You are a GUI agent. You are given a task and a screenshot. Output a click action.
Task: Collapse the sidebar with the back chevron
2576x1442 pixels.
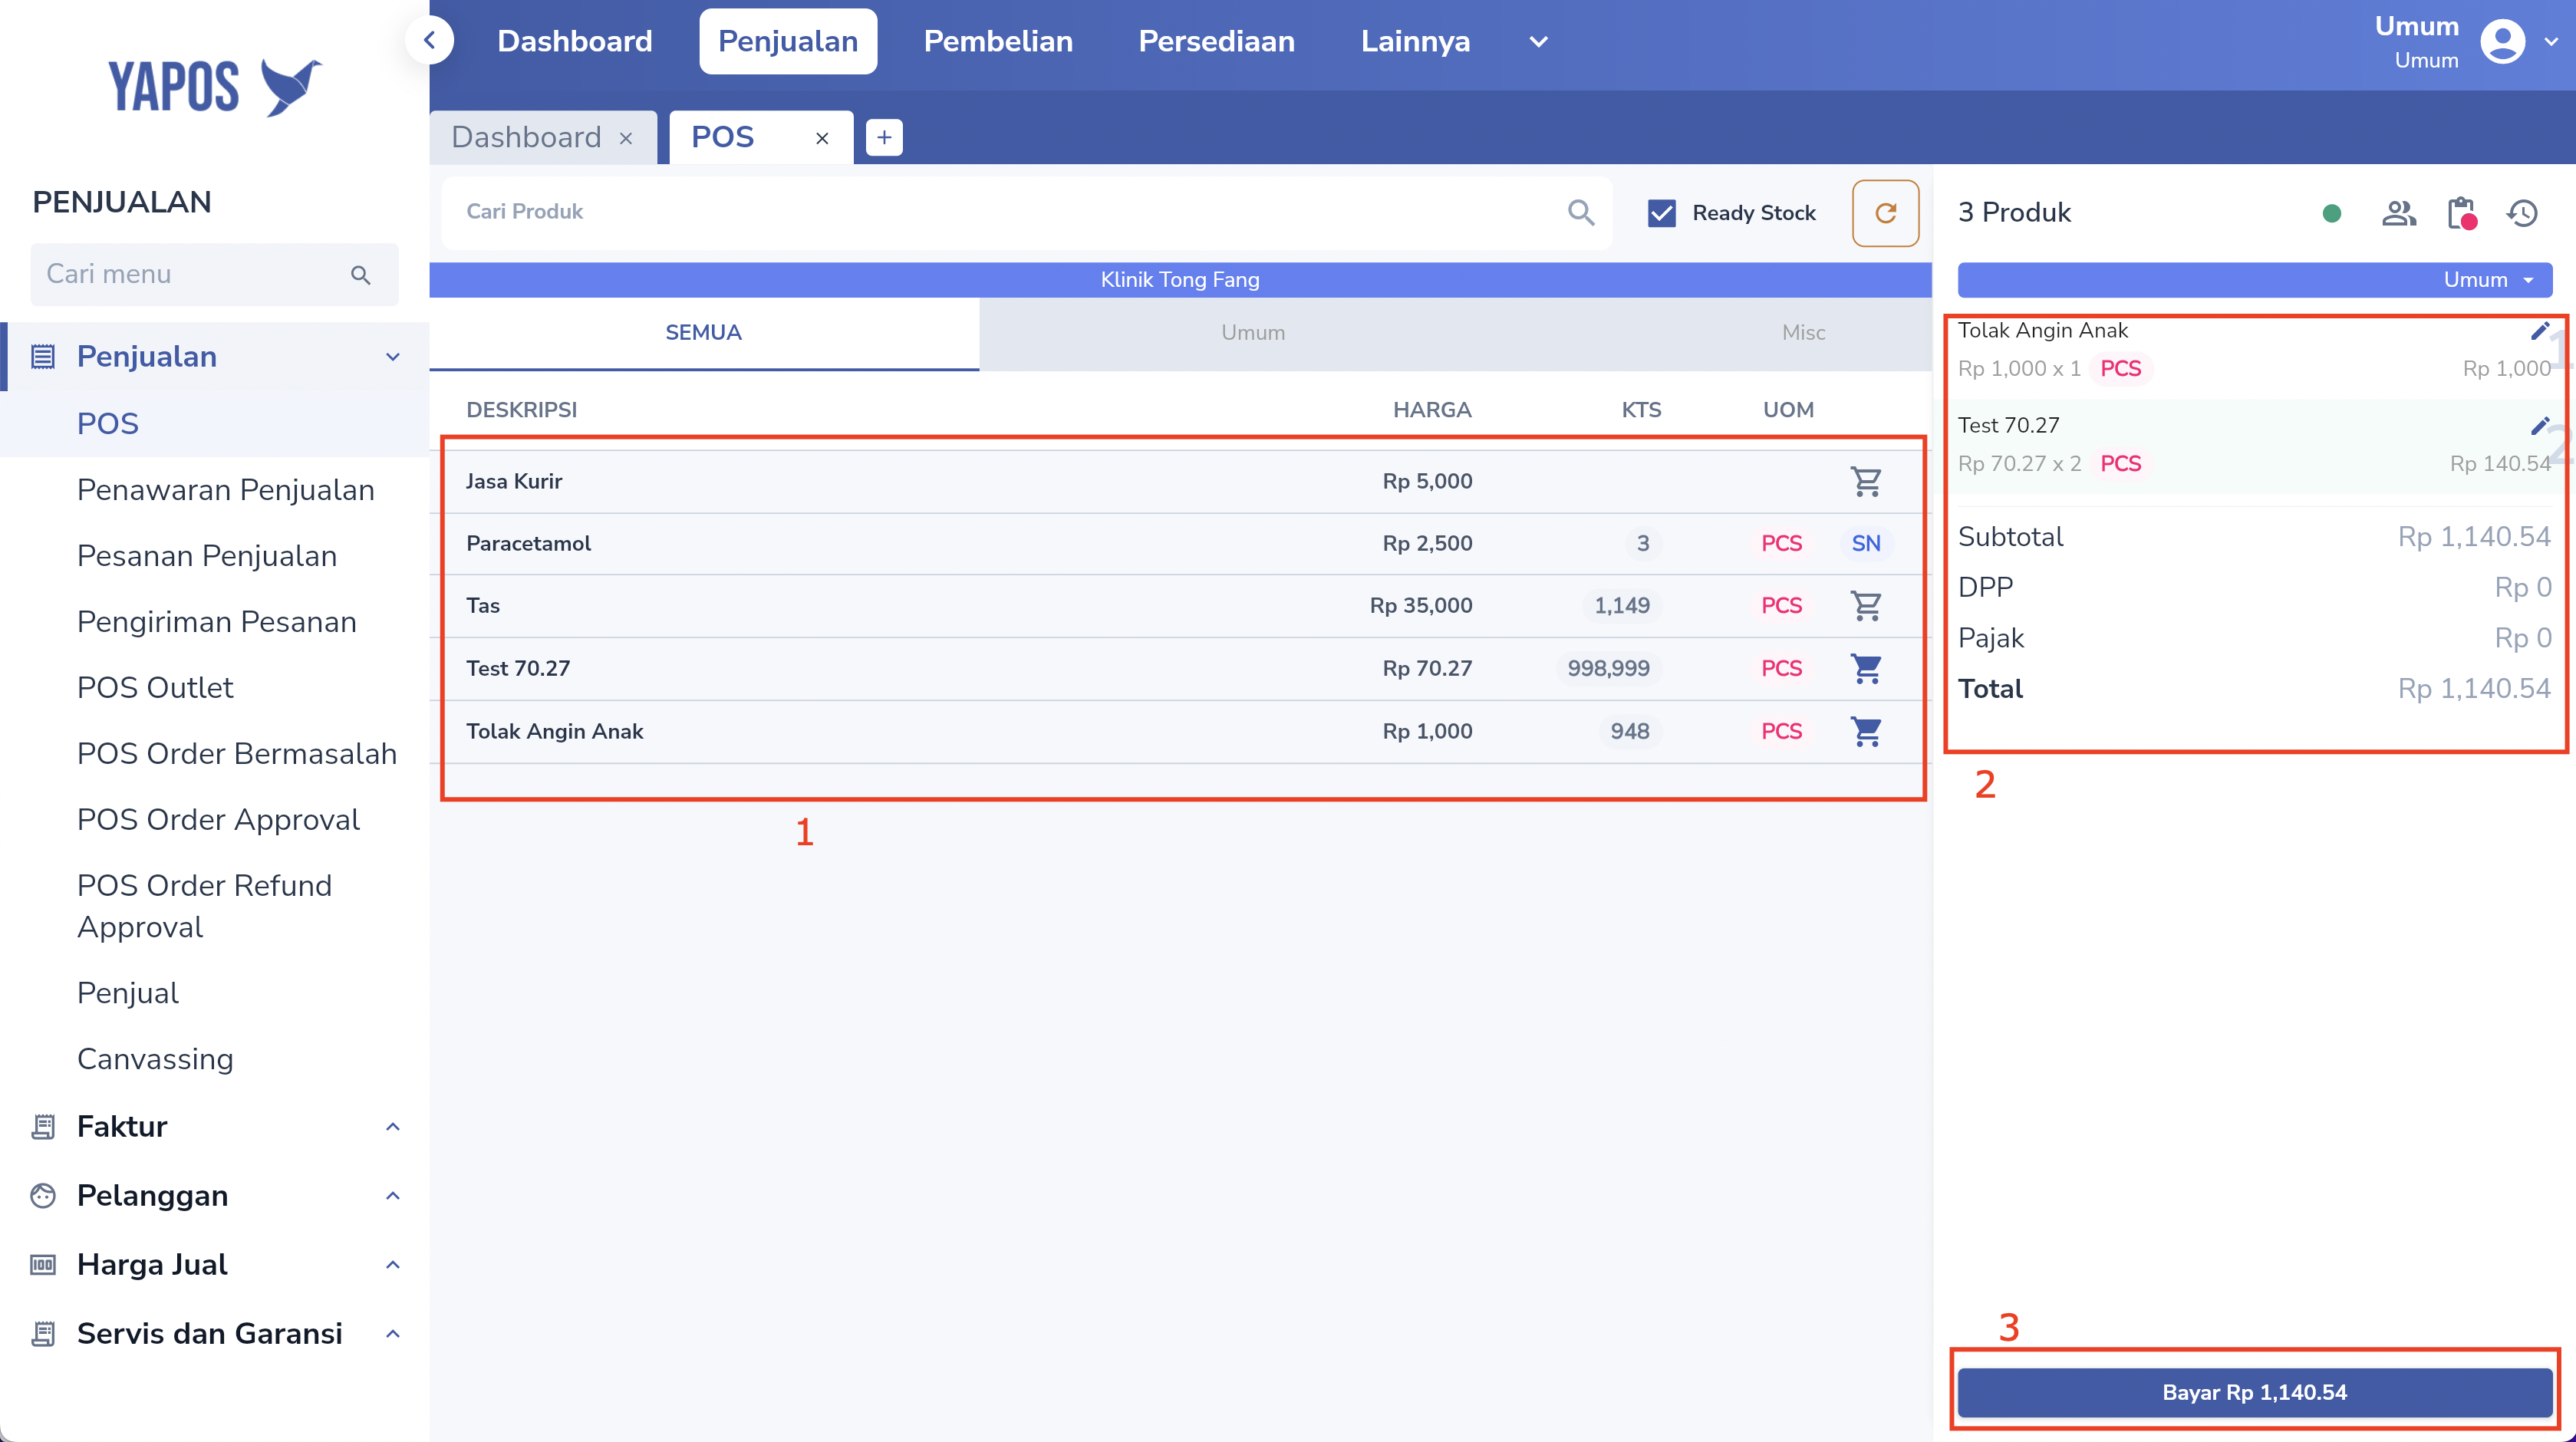pyautogui.click(x=430, y=40)
